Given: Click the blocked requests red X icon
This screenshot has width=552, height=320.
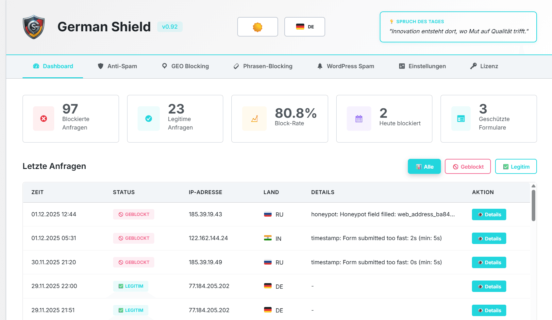Looking at the screenshot, I should [x=43, y=118].
